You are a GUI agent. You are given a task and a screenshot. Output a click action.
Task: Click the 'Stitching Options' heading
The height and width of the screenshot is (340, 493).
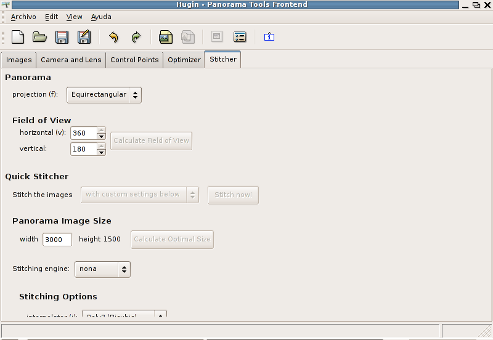coord(58,297)
